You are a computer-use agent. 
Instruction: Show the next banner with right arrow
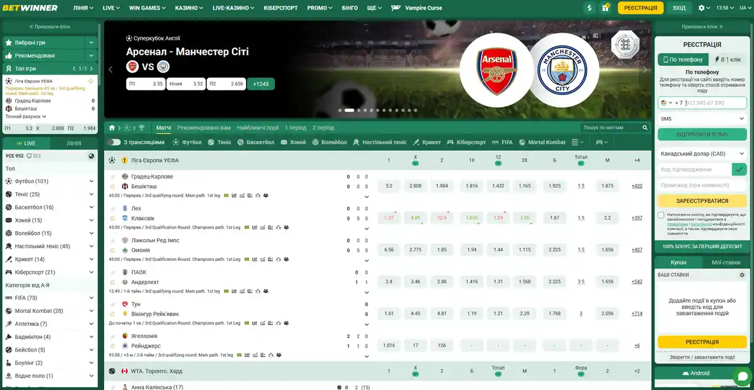click(645, 69)
